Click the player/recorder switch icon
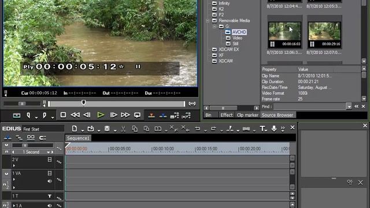Image resolution: width=370 pixels, height=208 pixels. [17, 116]
